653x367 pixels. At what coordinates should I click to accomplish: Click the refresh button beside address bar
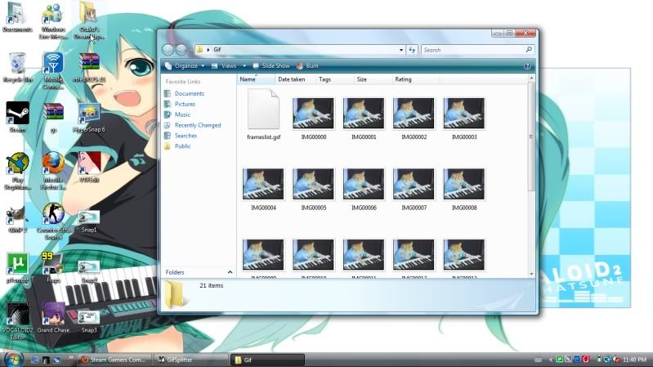tap(413, 50)
